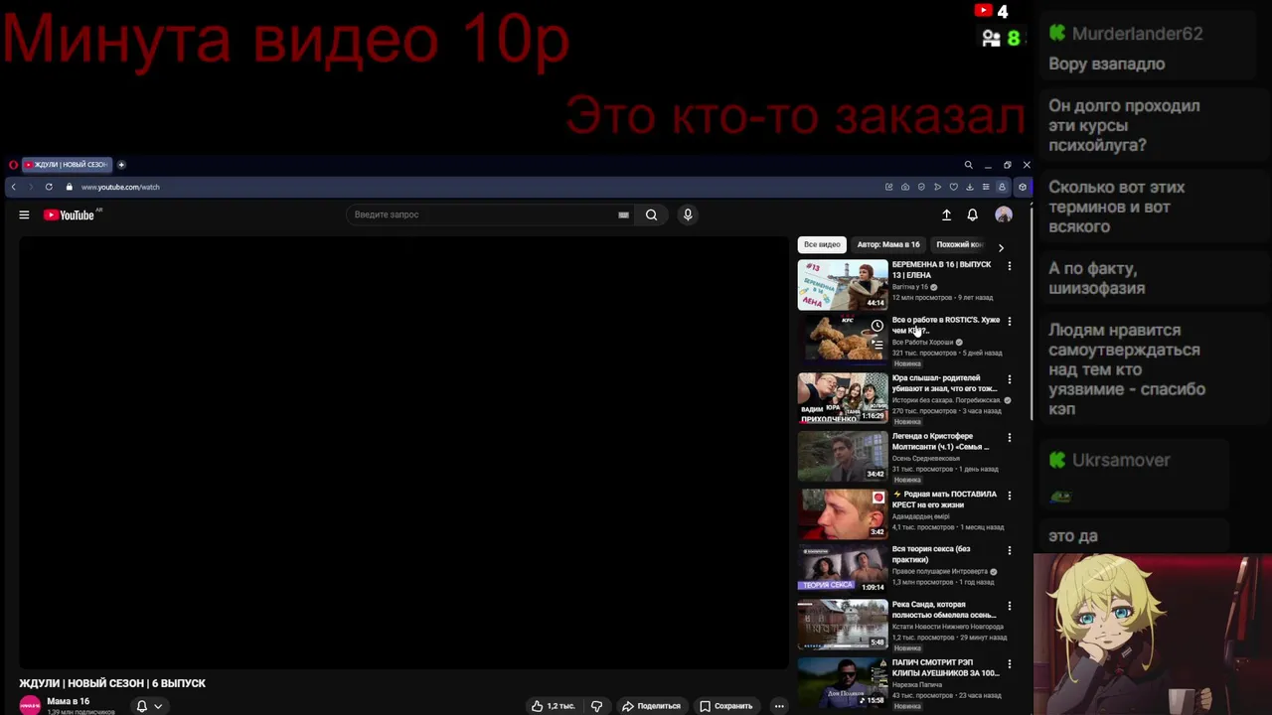Screen dimensions: 1272x715
Task: Click the YouTube upload create icon
Action: point(946,214)
